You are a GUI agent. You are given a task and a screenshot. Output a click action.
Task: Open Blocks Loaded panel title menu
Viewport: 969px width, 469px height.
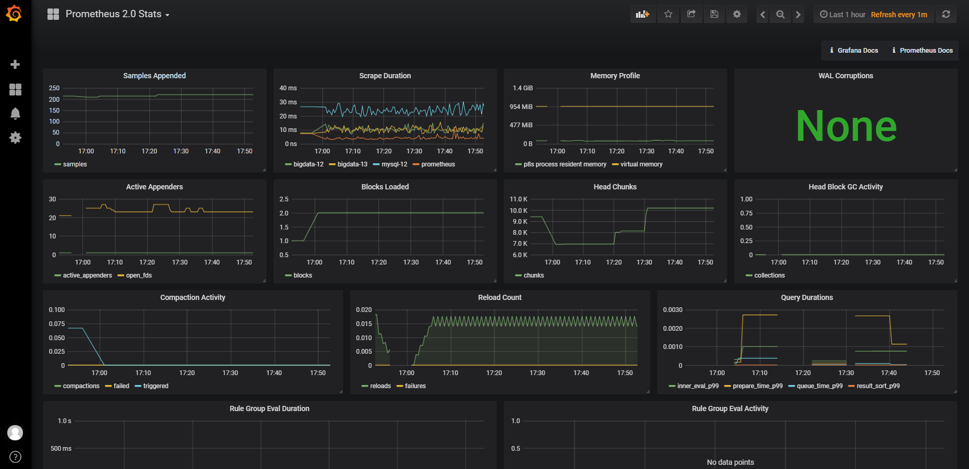[x=385, y=187]
